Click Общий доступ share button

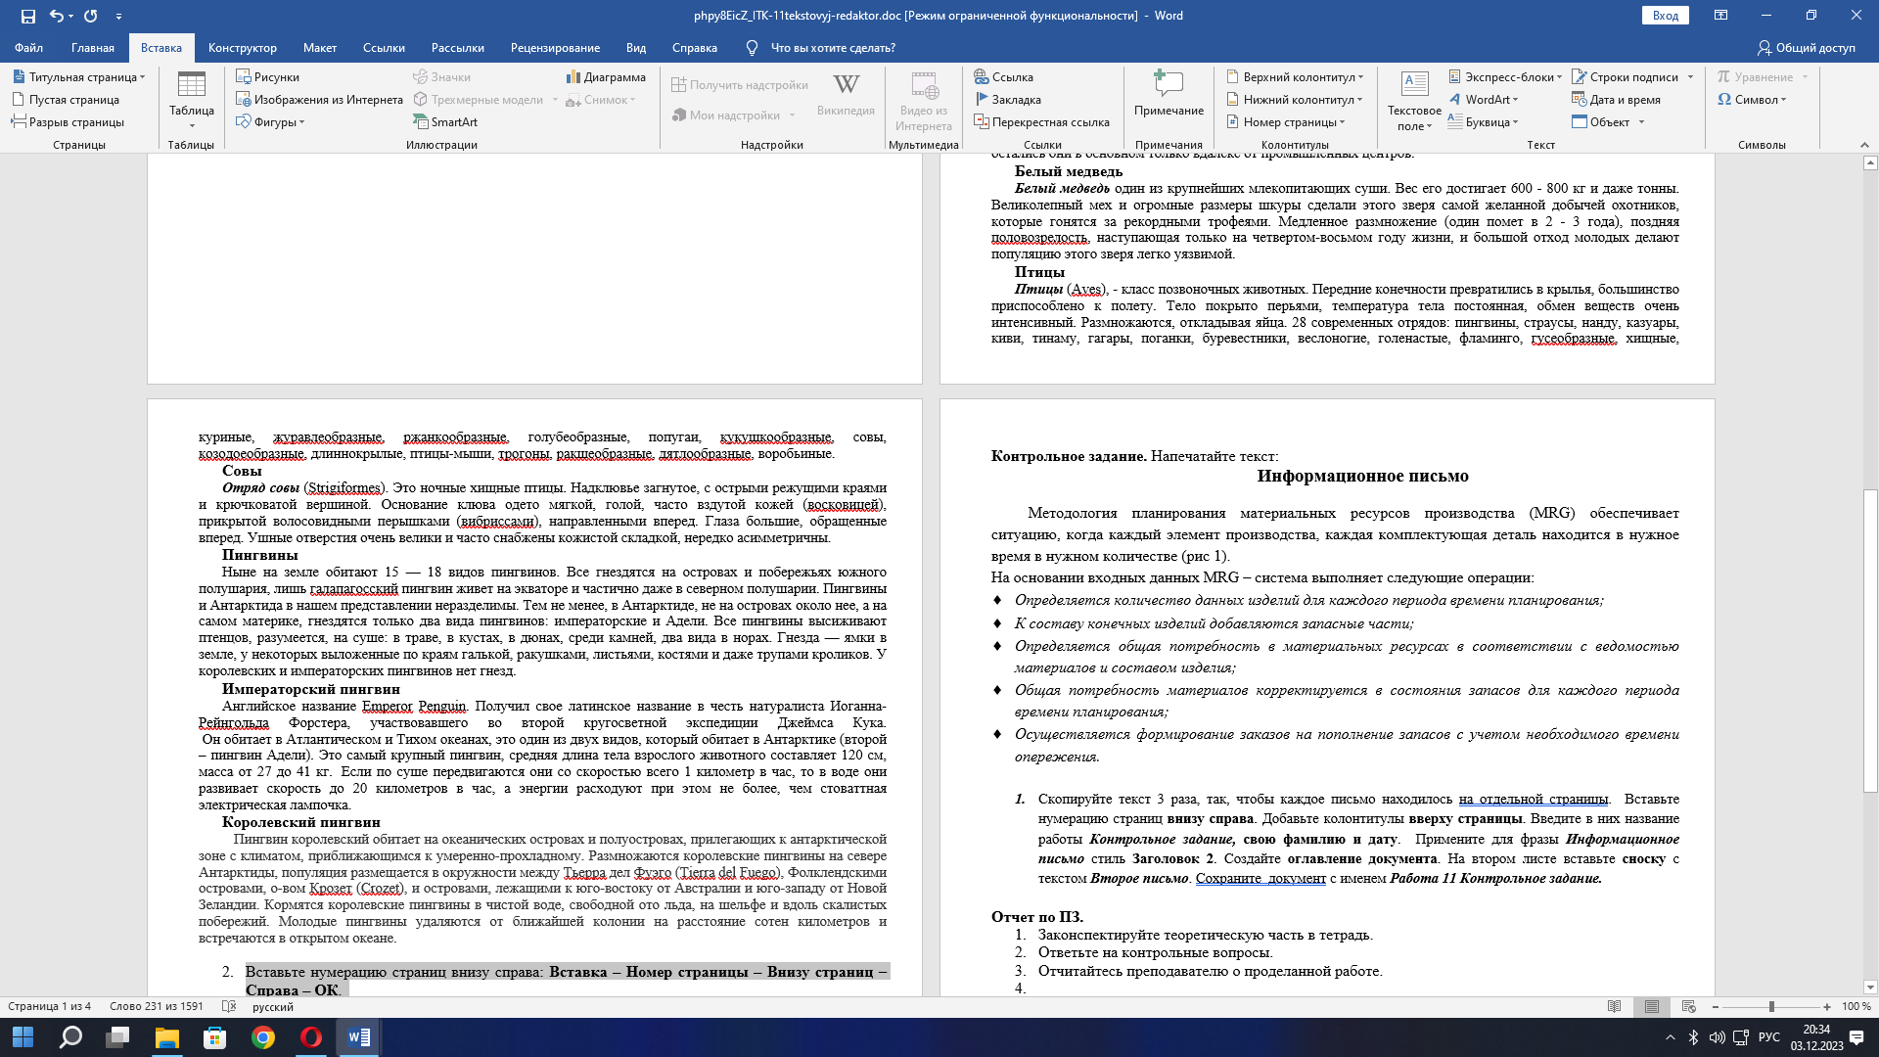point(1806,48)
